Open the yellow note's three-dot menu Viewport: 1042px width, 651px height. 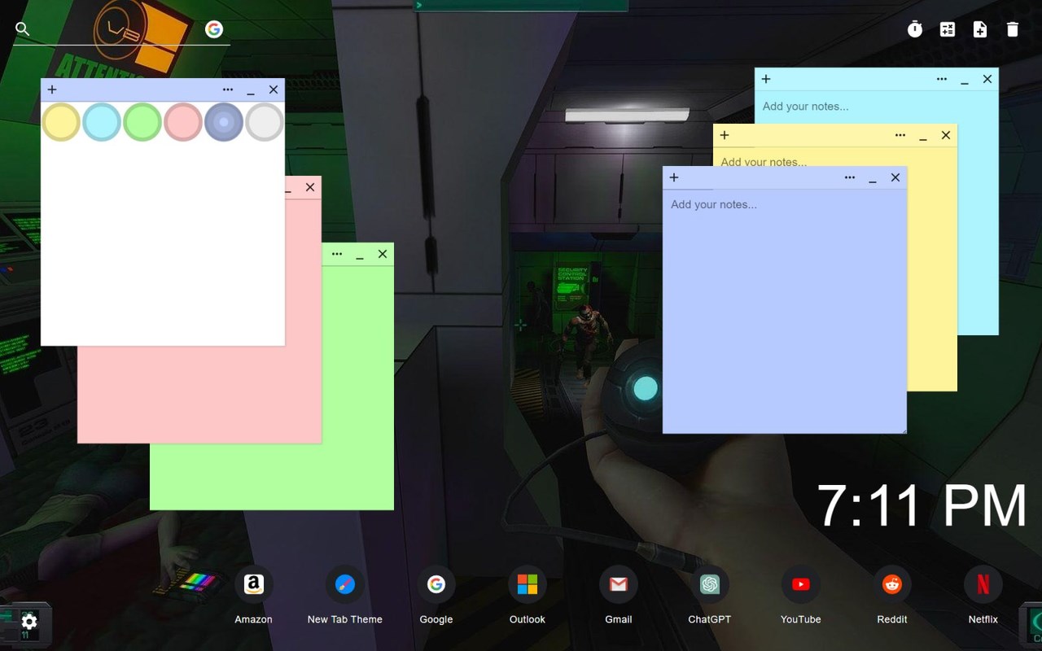tap(900, 135)
